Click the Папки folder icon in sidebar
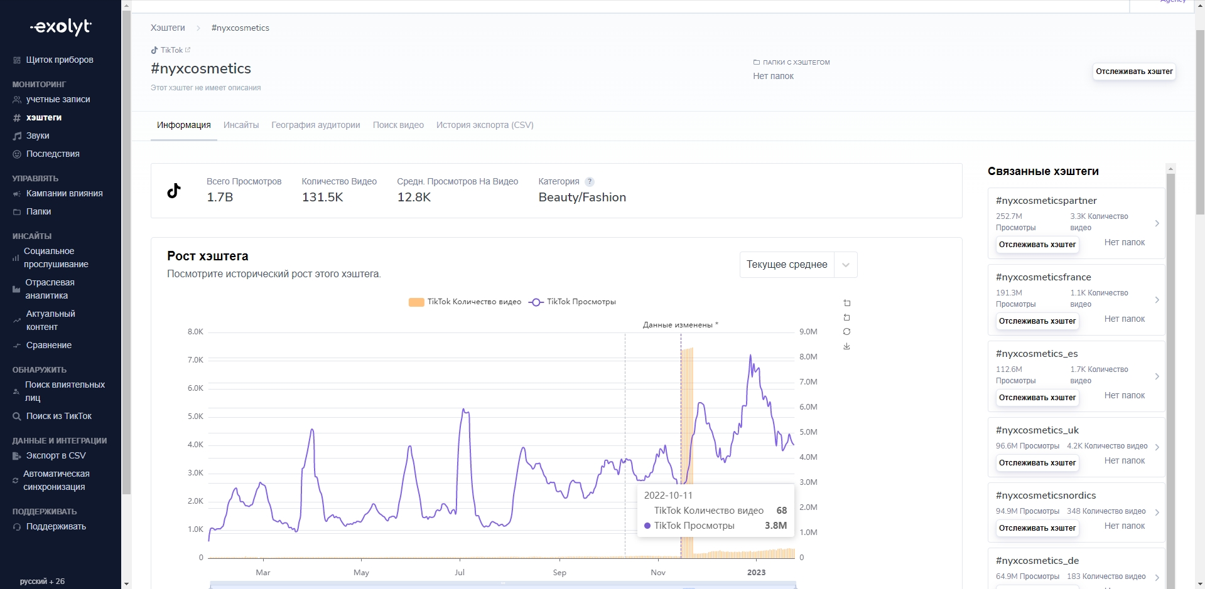 [17, 212]
